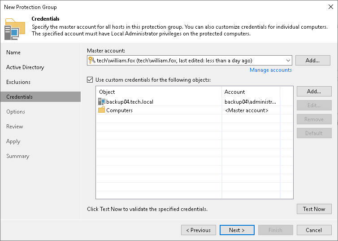338x241 pixels.
Task: Click Add next to Master account
Action: (x=312, y=61)
